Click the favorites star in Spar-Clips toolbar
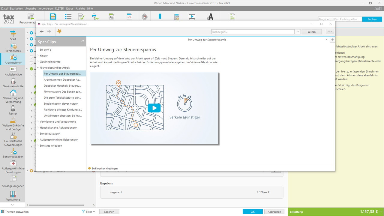This screenshot has height=216, width=384. point(59,31)
